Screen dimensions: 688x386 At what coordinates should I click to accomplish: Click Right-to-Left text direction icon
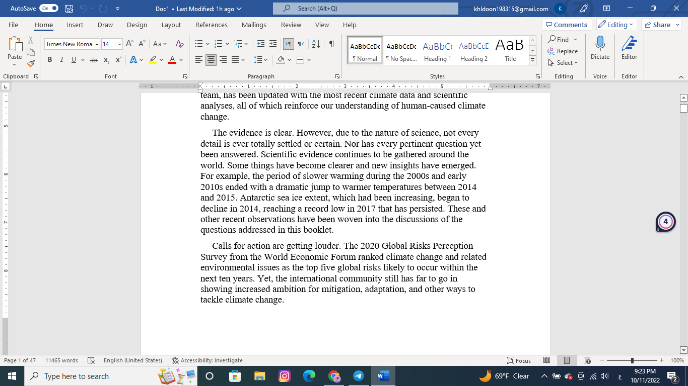click(301, 44)
